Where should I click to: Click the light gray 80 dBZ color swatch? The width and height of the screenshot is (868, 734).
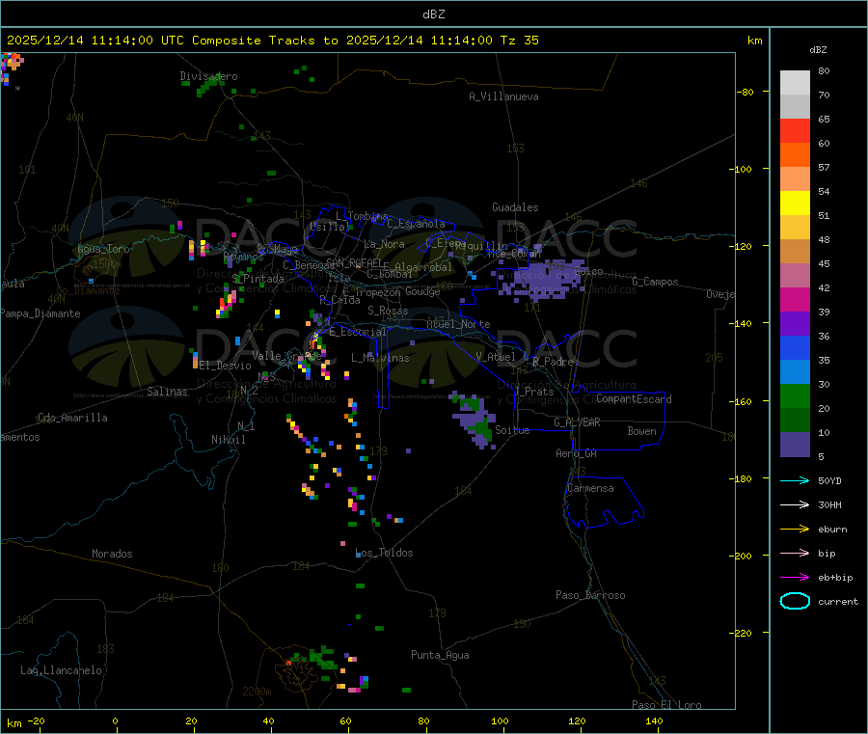tap(795, 83)
